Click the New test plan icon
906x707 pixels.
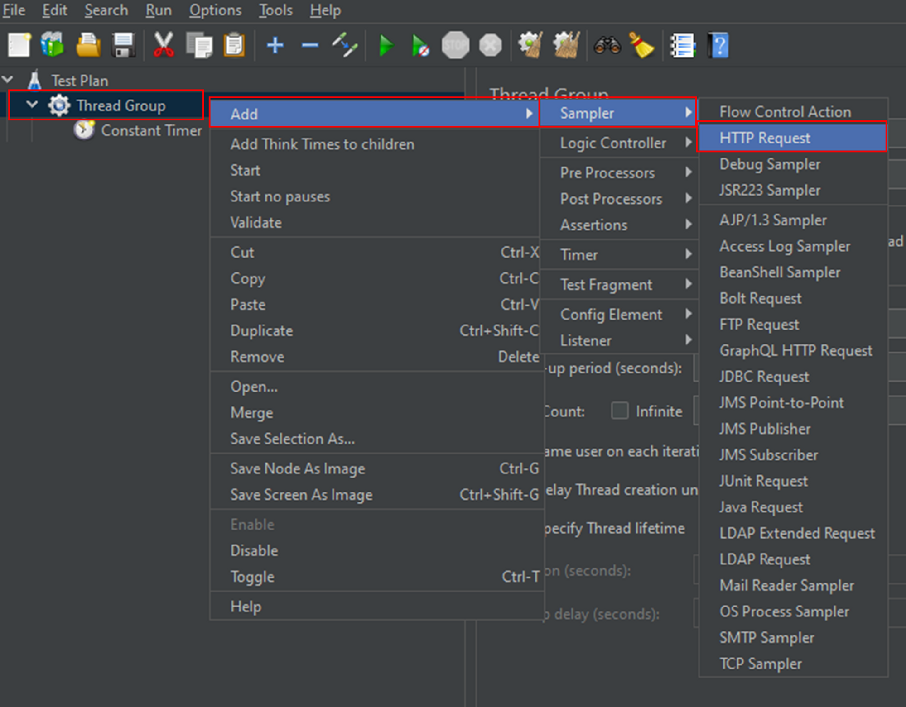(x=19, y=45)
